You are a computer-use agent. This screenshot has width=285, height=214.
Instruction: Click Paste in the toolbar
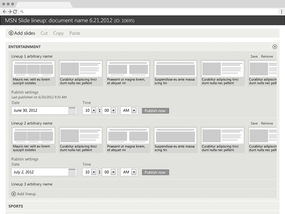(75, 33)
